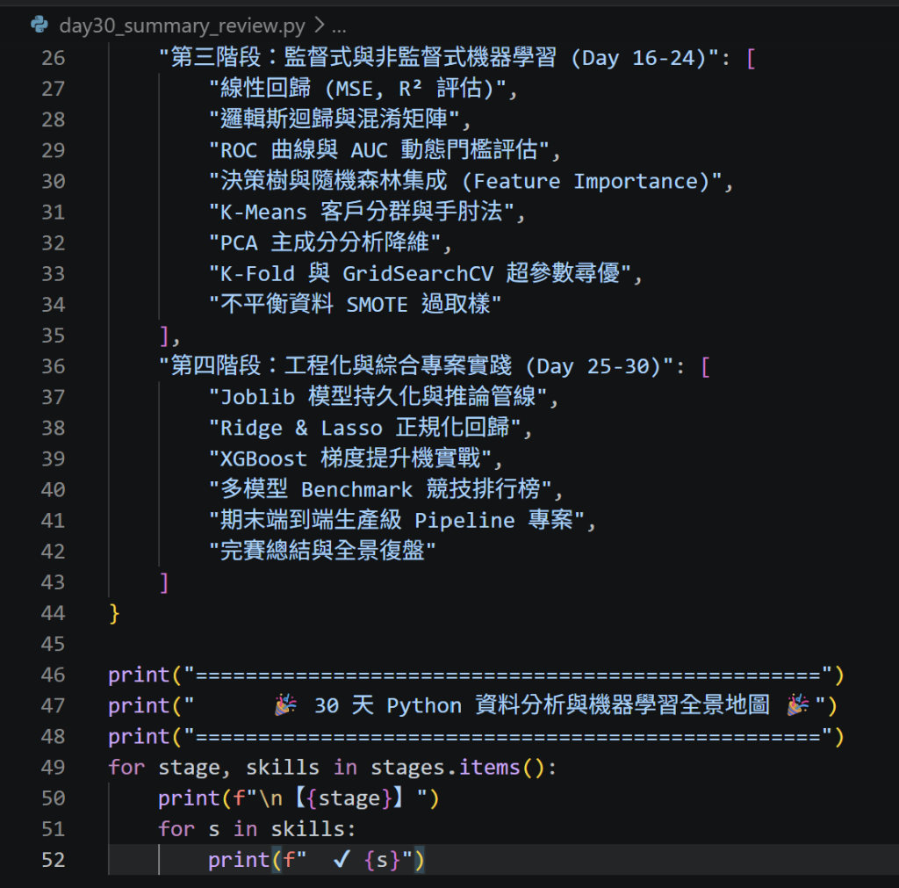
Task: Click the print keyword on line 48
Action: pyautogui.click(x=140, y=737)
